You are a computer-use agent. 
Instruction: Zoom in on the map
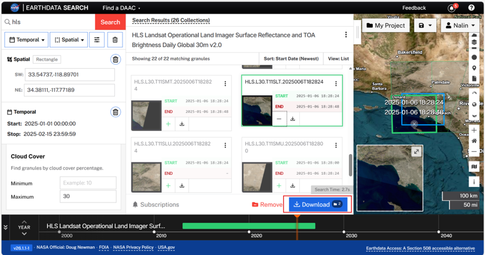474,130
